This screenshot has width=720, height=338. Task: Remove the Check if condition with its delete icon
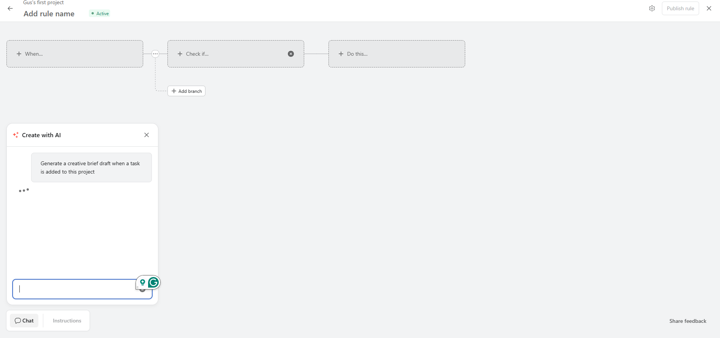tap(291, 53)
